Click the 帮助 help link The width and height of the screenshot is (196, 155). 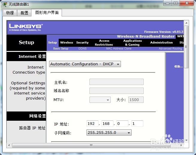click(179, 66)
